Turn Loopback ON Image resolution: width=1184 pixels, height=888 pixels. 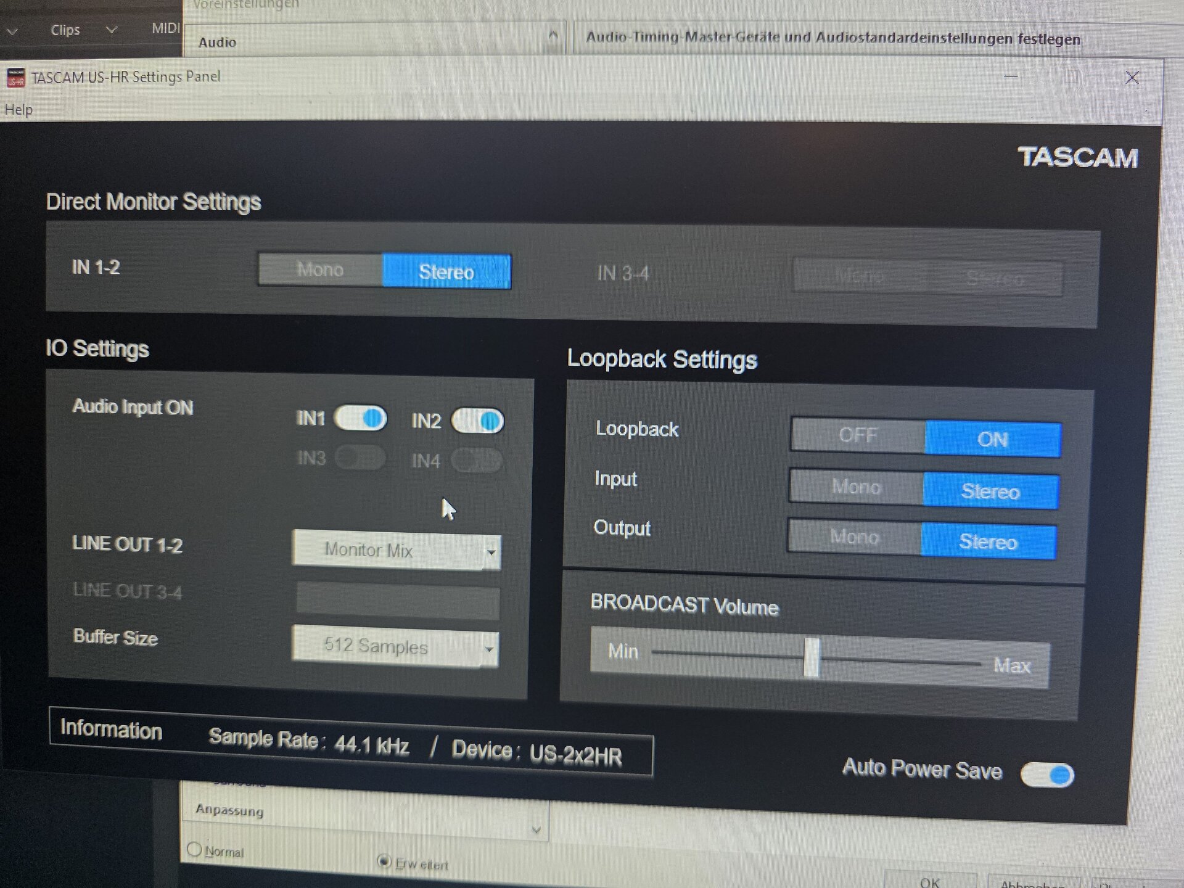click(x=992, y=440)
